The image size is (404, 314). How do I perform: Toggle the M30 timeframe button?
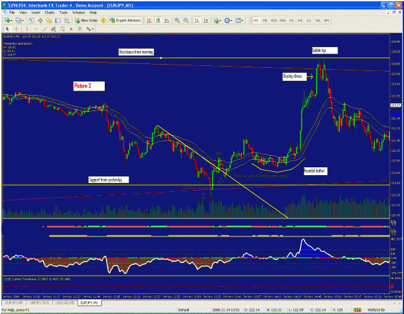click(282, 20)
